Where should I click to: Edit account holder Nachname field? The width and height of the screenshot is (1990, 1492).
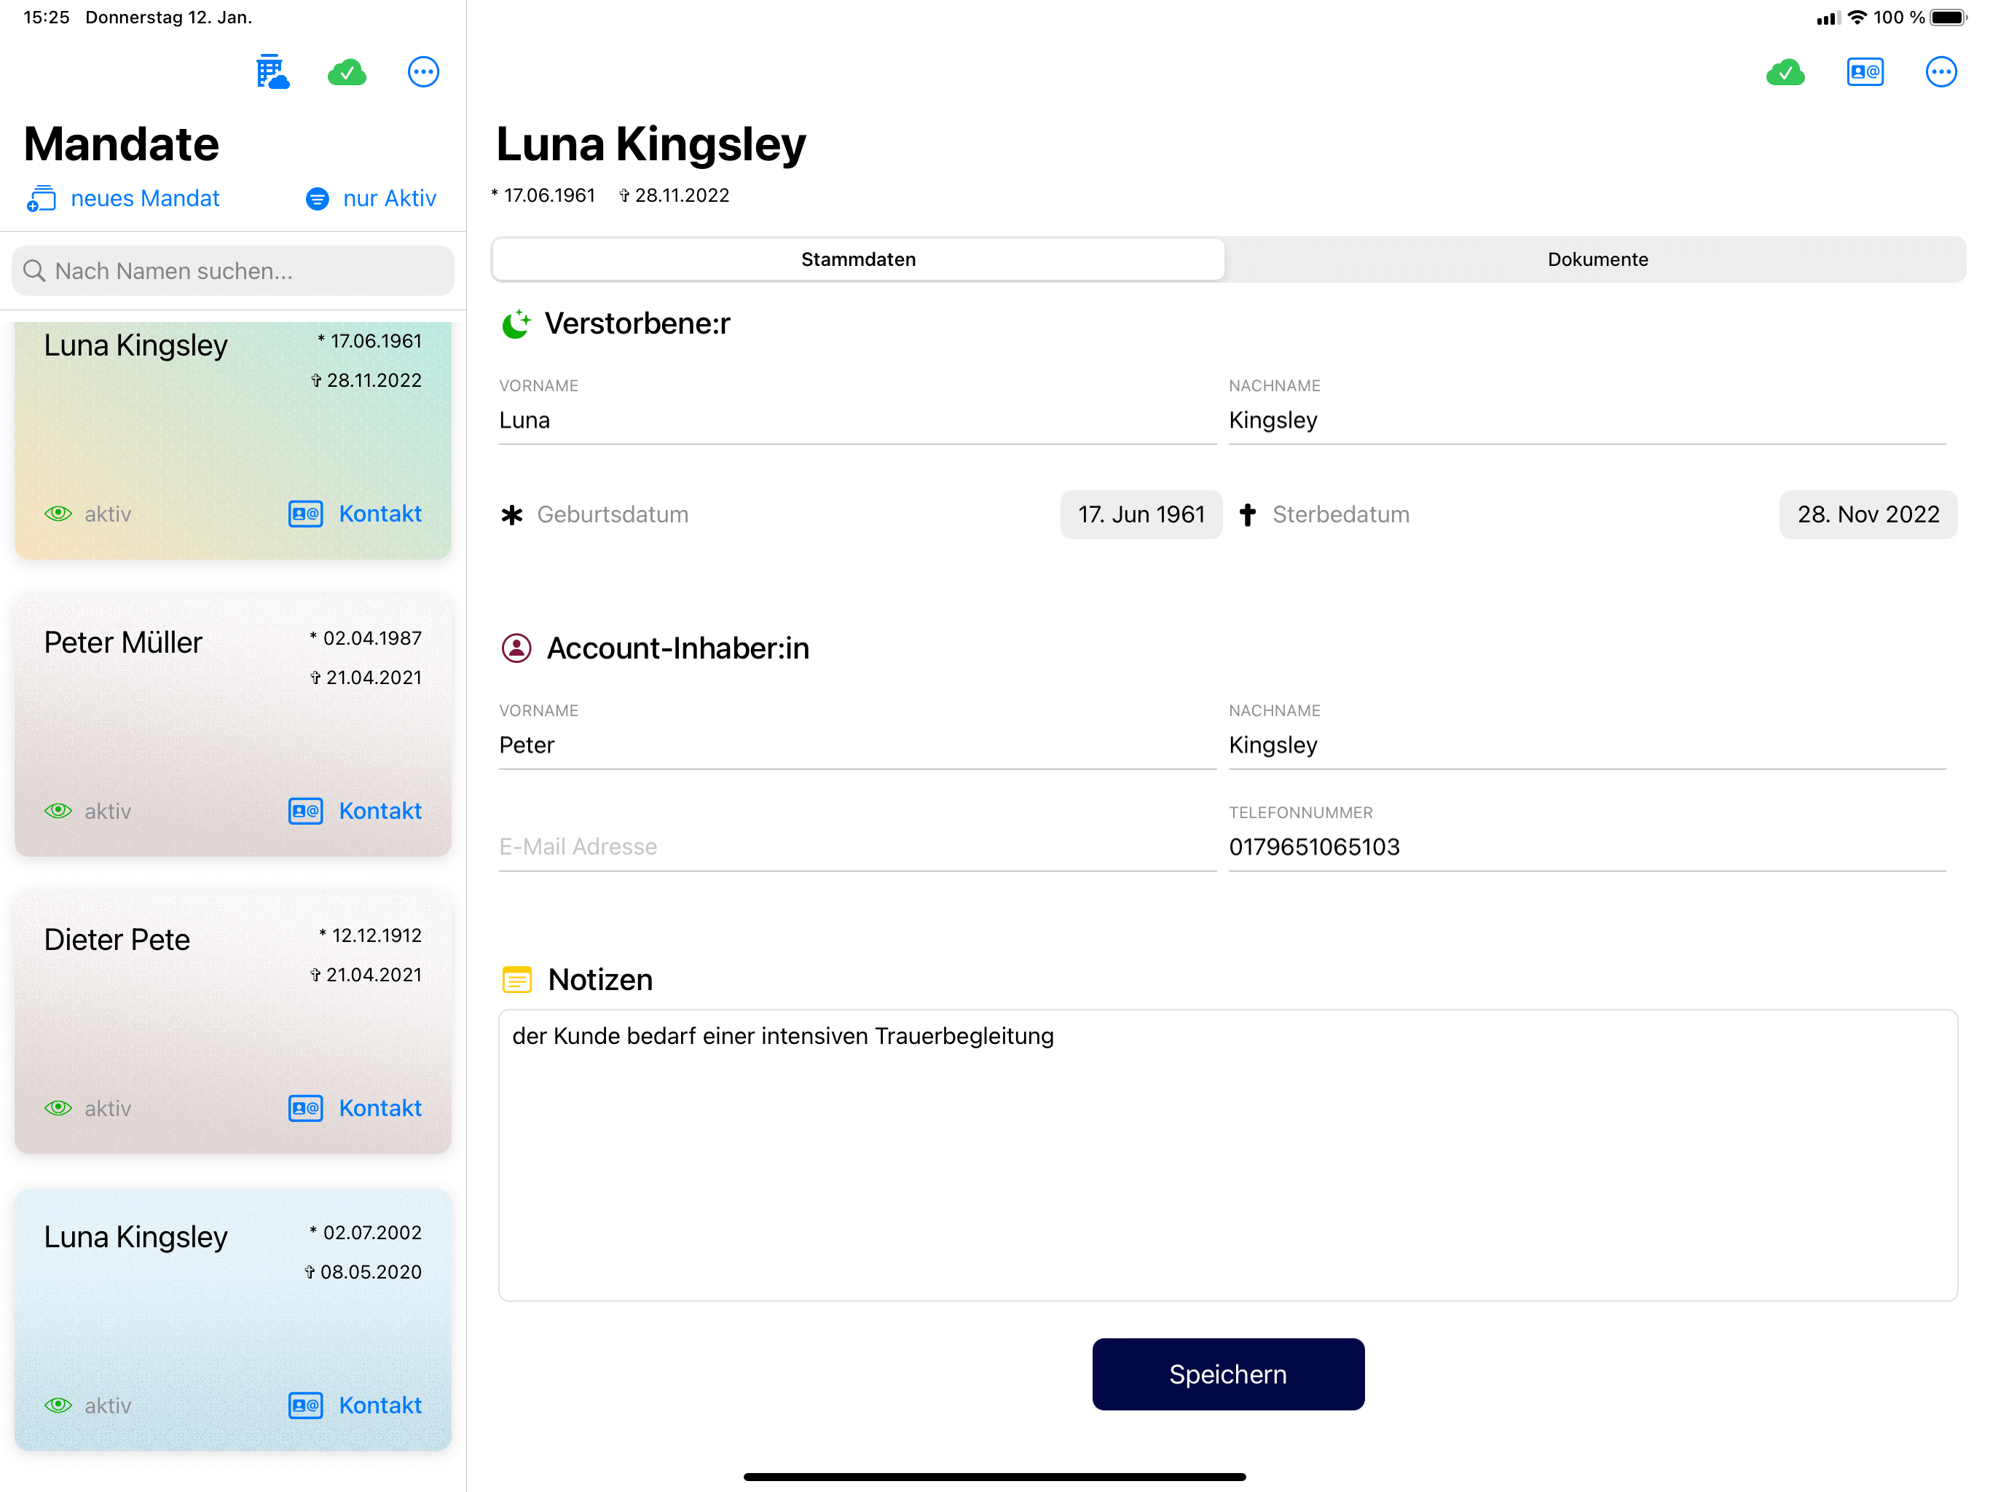[x=1587, y=745]
